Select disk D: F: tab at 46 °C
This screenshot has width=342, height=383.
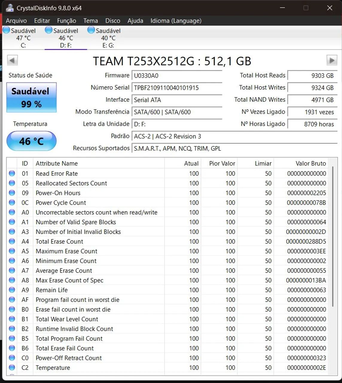click(x=66, y=38)
